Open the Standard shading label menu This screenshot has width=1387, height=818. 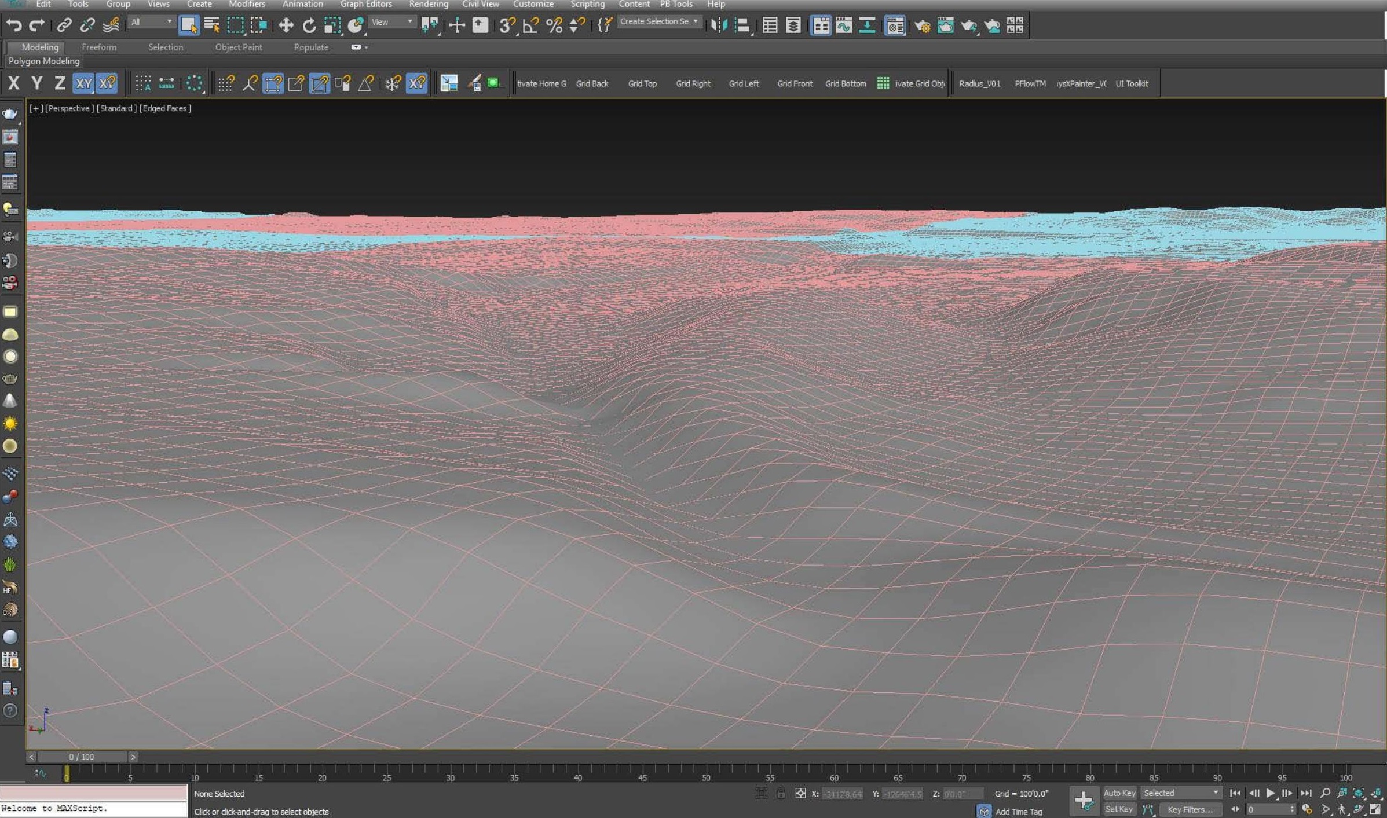tap(116, 108)
